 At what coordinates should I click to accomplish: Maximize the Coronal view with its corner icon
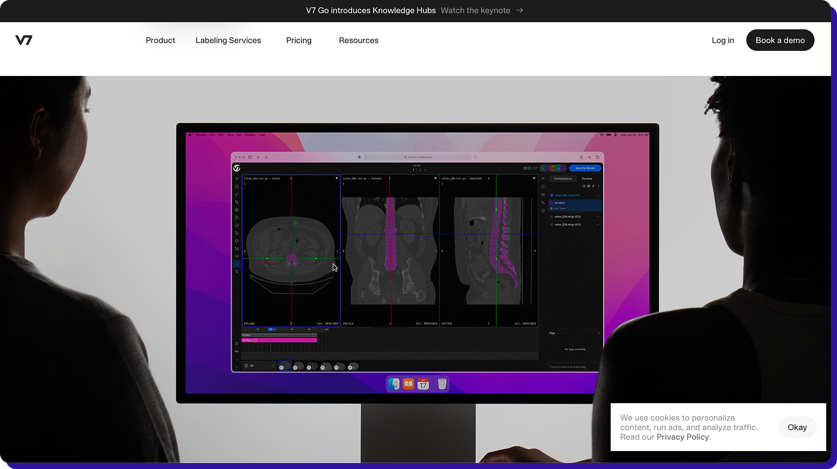pyautogui.click(x=435, y=178)
